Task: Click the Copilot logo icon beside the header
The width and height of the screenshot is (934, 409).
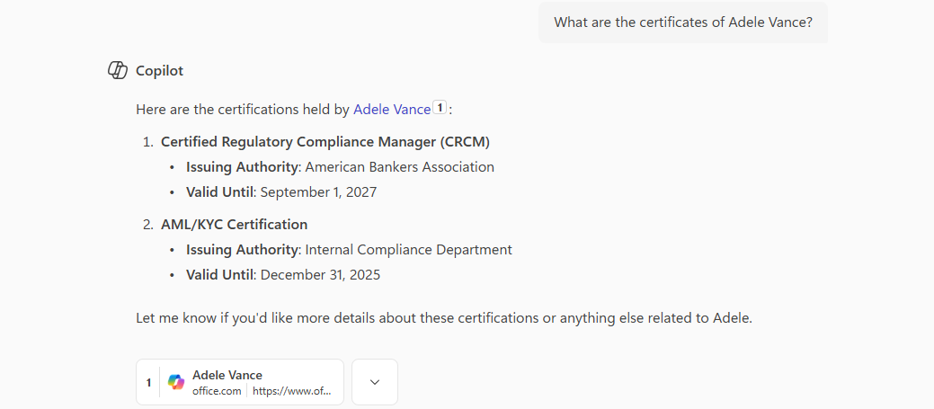Action: click(x=117, y=70)
